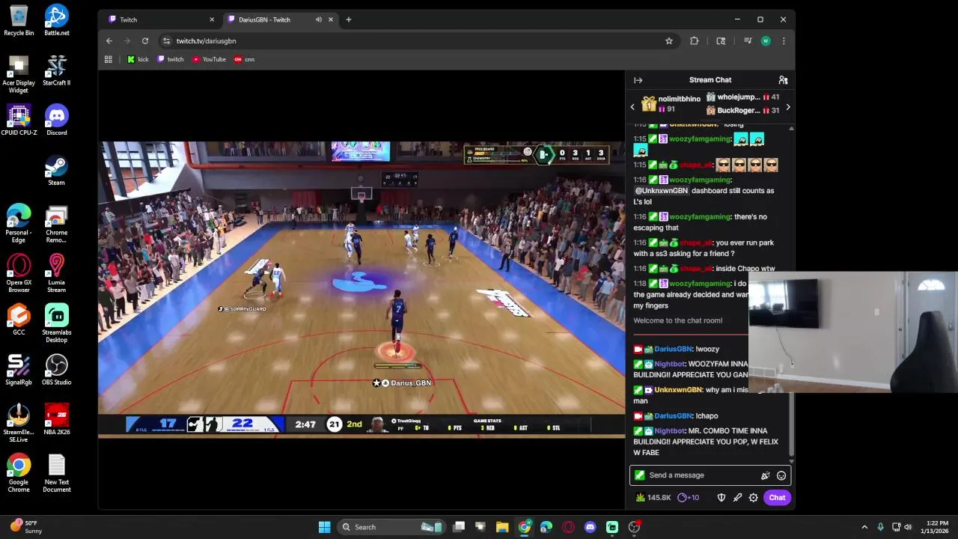The width and height of the screenshot is (958, 539).
Task: Click the Twitch stream video player
Action: pyautogui.click(x=361, y=289)
